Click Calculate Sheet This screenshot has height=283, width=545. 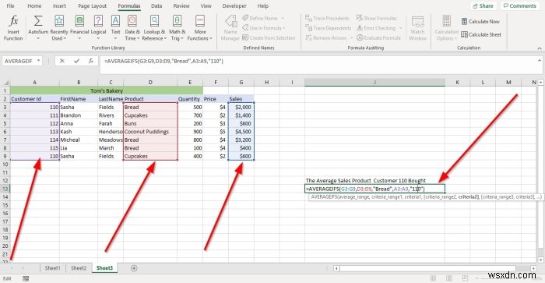[481, 34]
